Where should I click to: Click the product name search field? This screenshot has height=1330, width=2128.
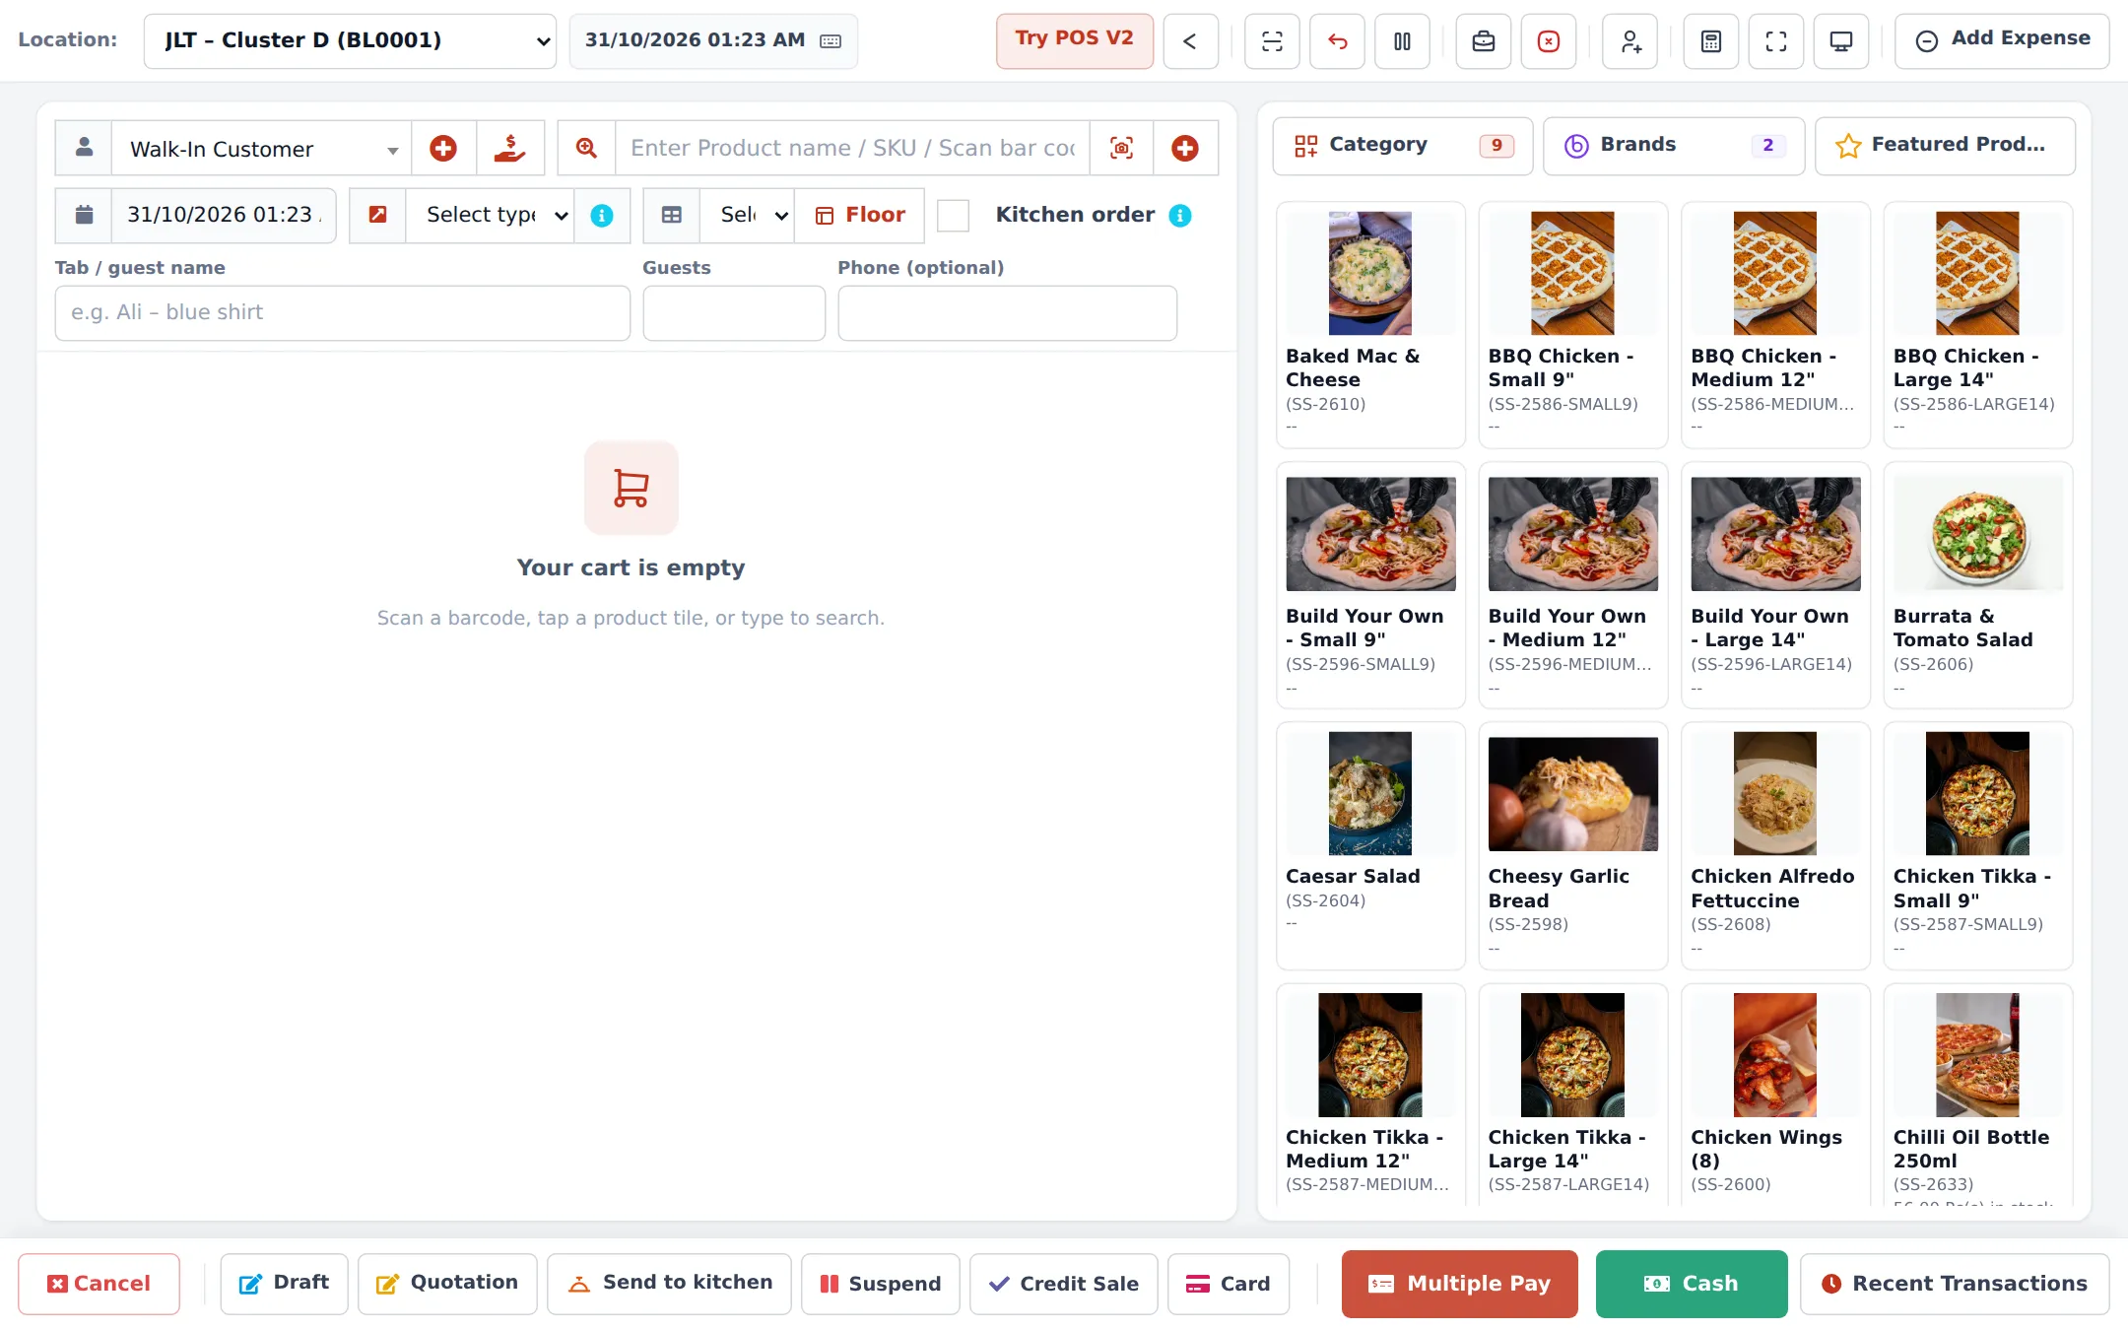(x=853, y=149)
